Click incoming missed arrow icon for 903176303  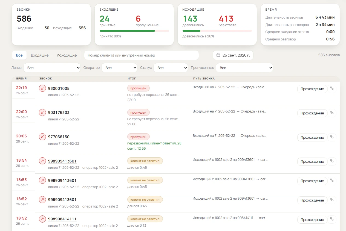coord(42,112)
